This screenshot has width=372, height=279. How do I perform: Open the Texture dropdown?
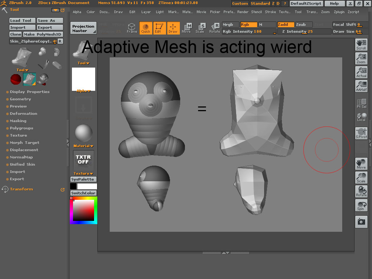(x=83, y=173)
